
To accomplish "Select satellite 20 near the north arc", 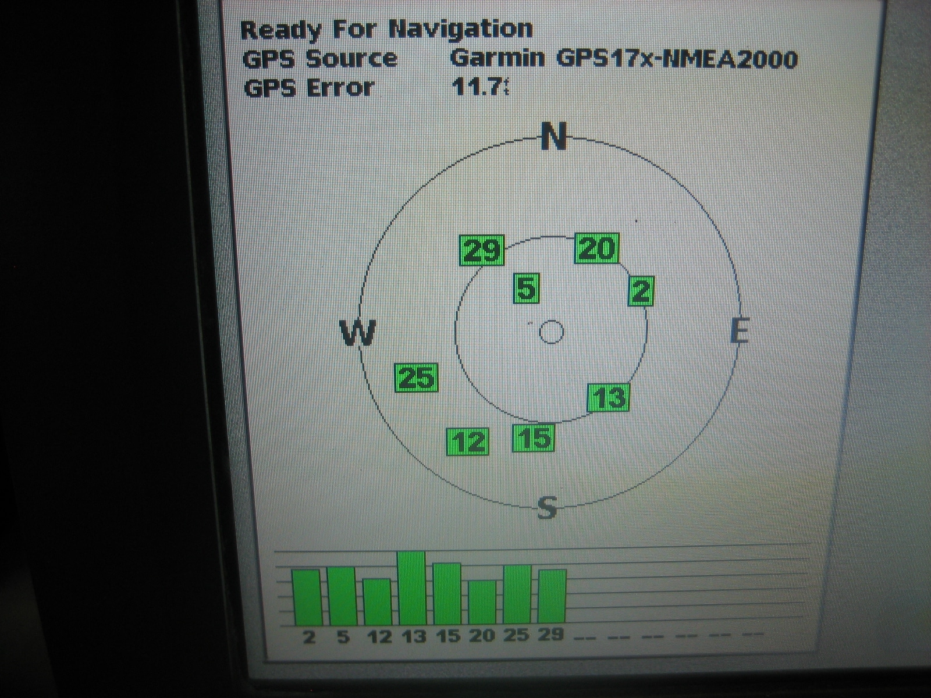I will pos(596,248).
